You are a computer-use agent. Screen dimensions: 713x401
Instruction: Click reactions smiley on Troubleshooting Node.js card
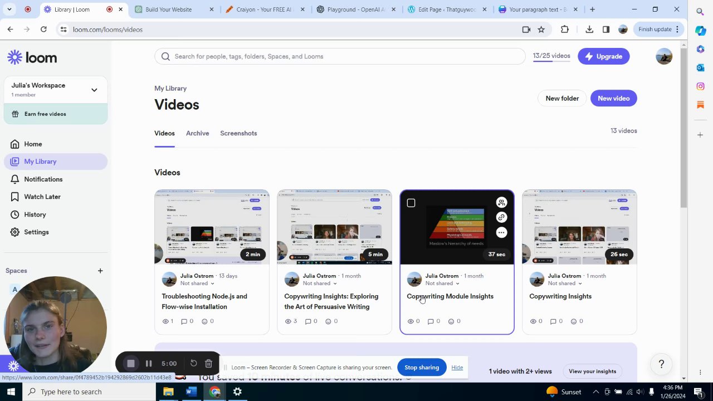(x=204, y=321)
